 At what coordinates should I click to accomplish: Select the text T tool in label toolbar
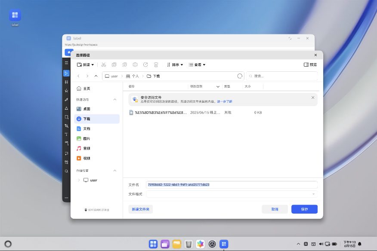click(67, 135)
